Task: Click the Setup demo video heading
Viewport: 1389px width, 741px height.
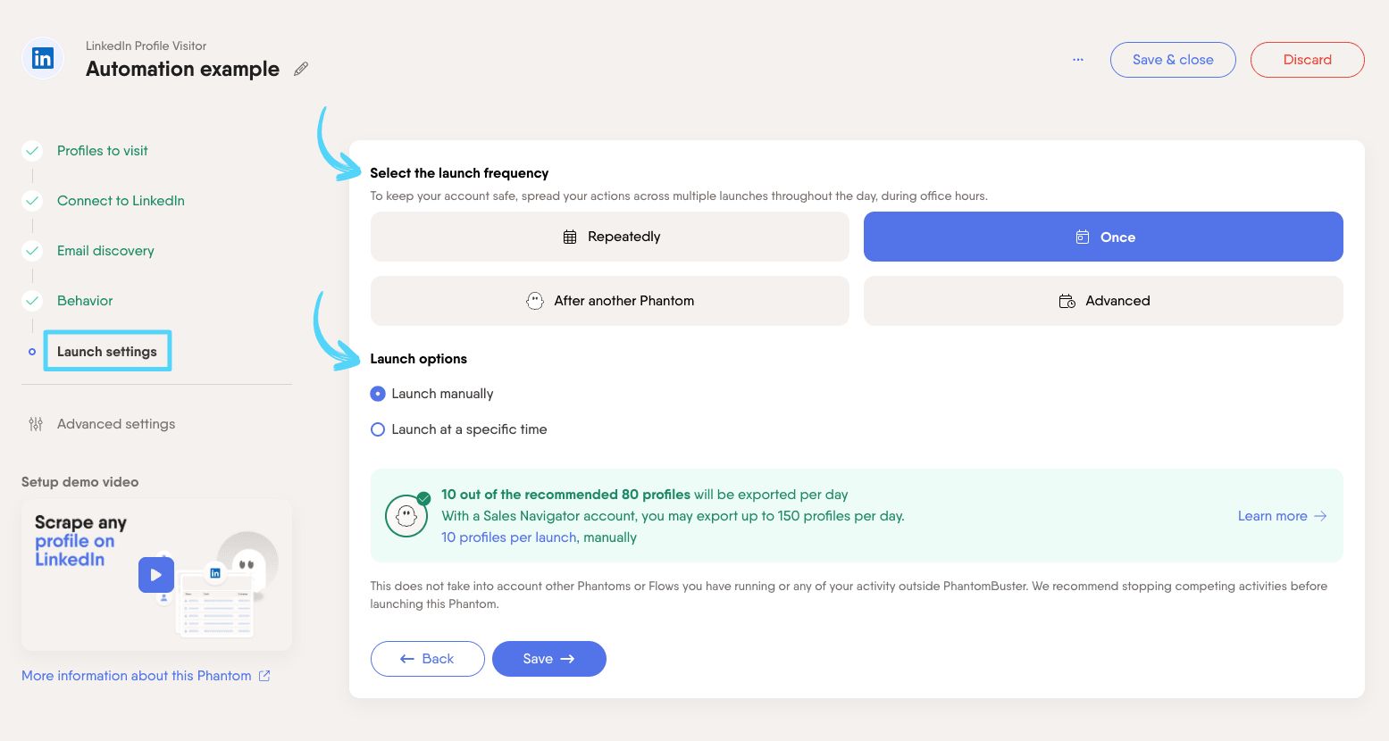Action: (x=80, y=482)
